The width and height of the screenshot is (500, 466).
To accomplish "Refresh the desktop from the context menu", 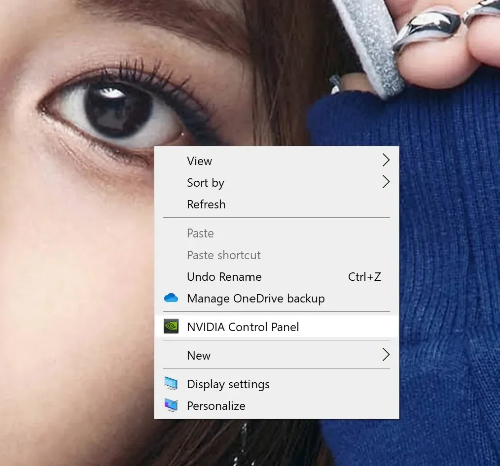I will point(206,204).
